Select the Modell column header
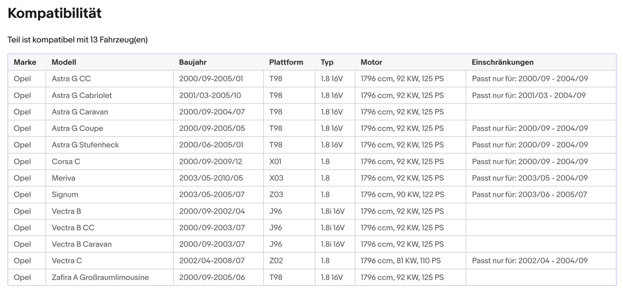Image resolution: width=623 pixels, height=290 pixels. 64,62
